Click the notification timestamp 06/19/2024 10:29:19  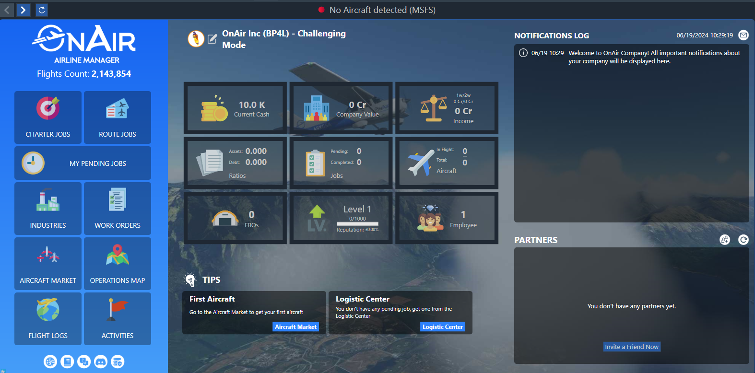tap(705, 35)
